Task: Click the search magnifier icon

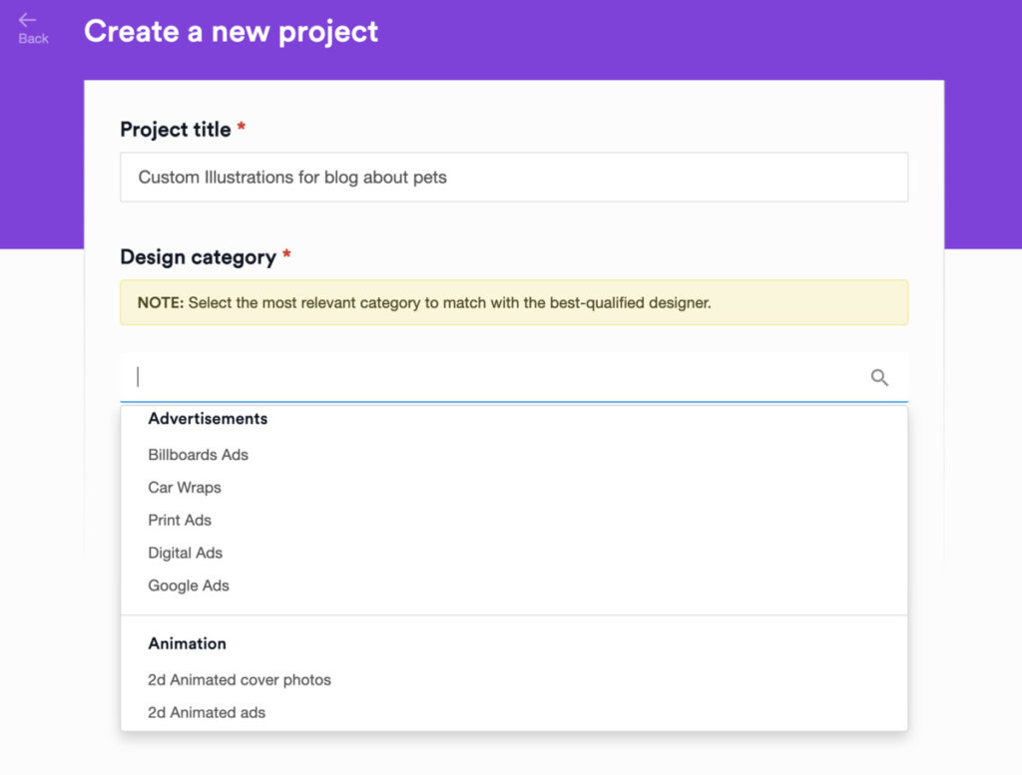Action: pos(879,377)
